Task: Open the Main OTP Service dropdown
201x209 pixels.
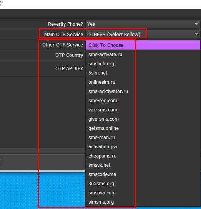Action: 143,35
